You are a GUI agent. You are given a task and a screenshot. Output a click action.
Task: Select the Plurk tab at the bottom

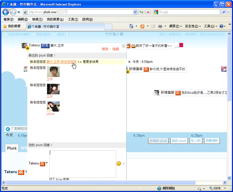(x=12, y=148)
